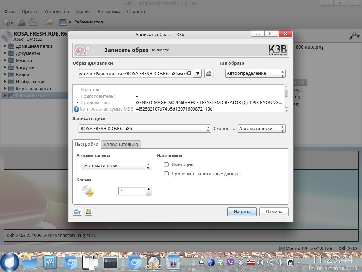Click the disc icon in the main toolbar

click(49, 22)
